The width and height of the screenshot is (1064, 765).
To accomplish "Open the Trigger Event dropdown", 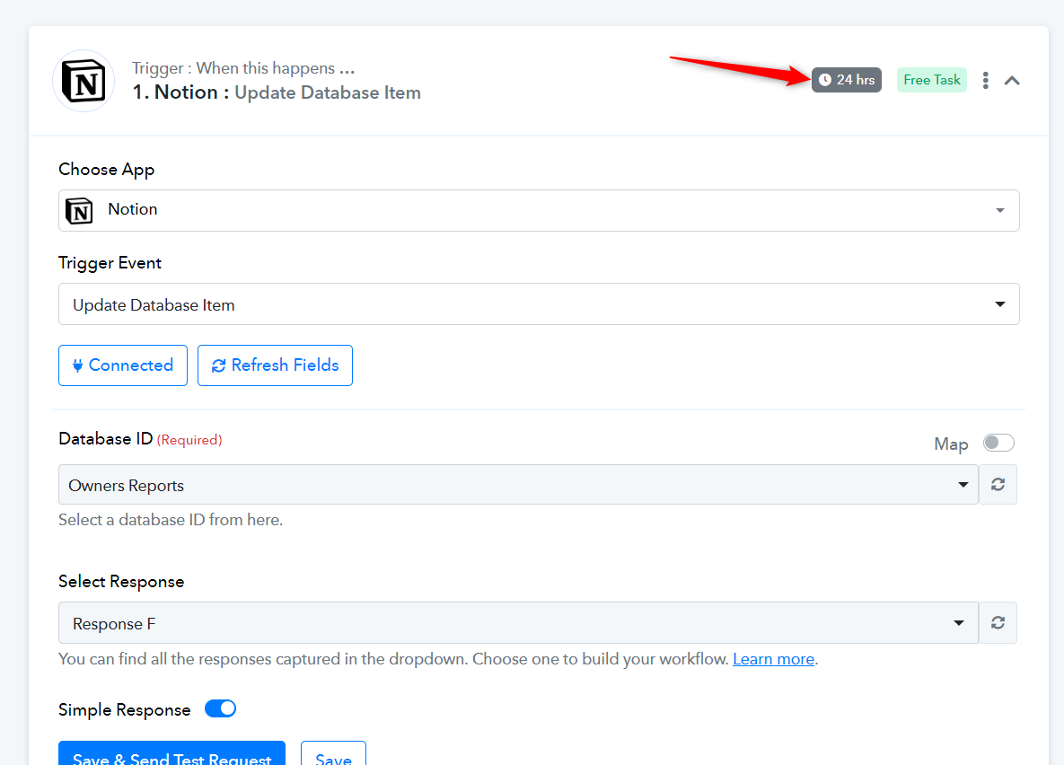I will [x=539, y=304].
